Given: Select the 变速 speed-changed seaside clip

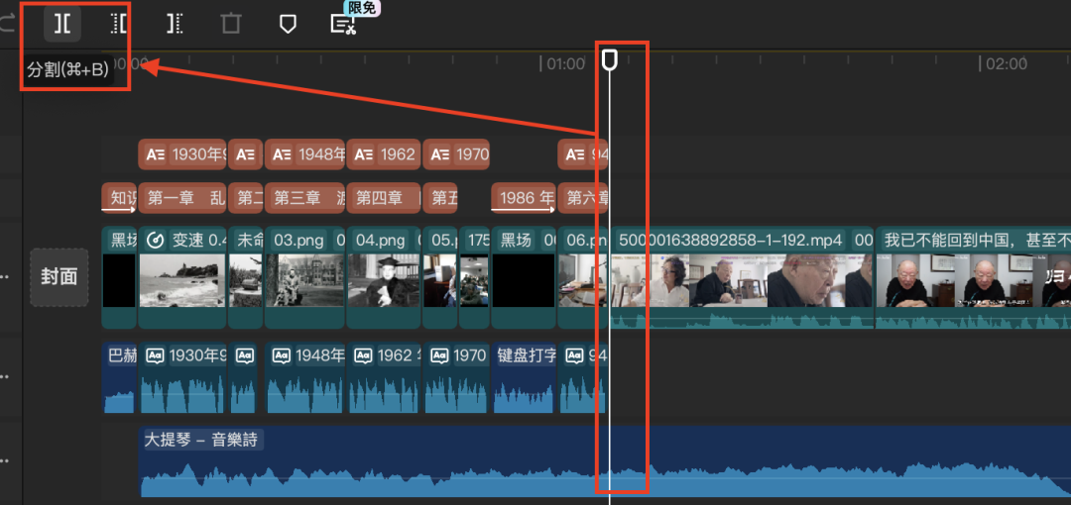Looking at the screenshot, I should pos(182,277).
